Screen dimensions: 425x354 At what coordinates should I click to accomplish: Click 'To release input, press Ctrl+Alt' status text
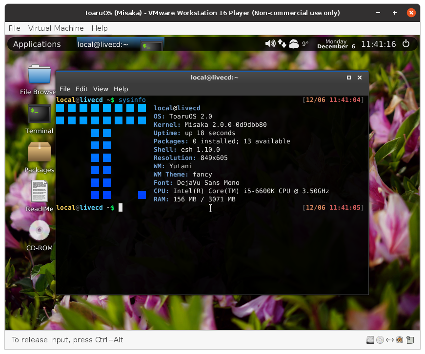[67, 340]
